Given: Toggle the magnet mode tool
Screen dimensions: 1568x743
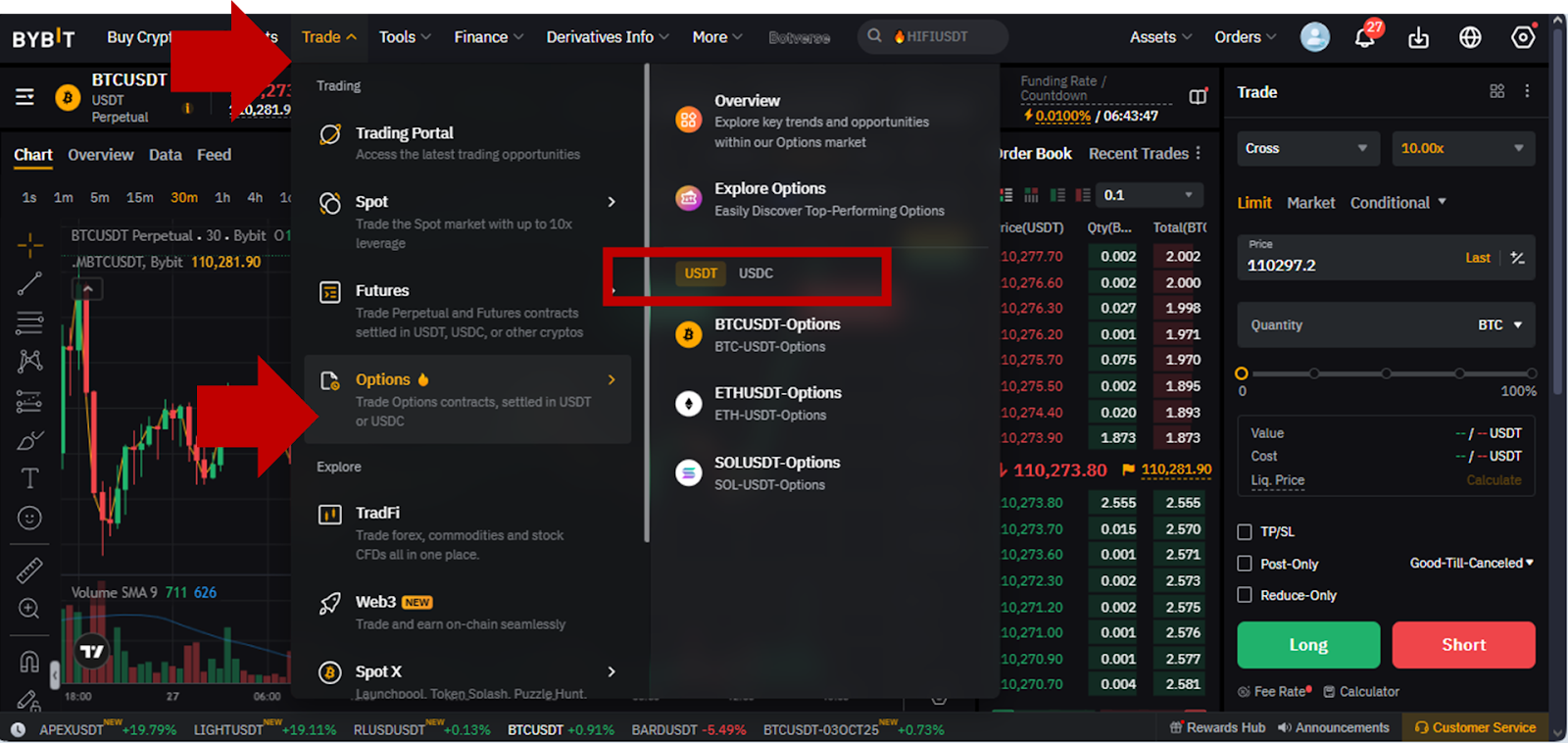Looking at the screenshot, I should click(30, 661).
